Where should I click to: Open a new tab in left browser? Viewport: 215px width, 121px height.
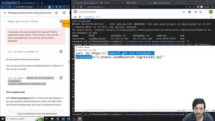[x=42, y=3]
